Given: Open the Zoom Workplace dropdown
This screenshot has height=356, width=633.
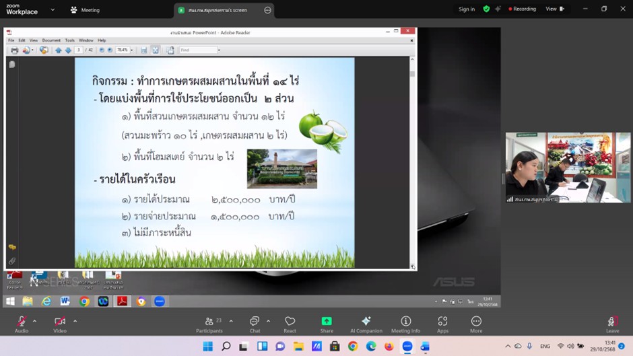Looking at the screenshot, I should 53,10.
